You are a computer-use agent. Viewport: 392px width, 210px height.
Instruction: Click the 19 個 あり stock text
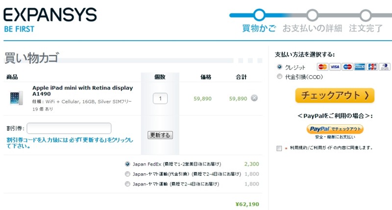pyautogui.click(x=43, y=109)
